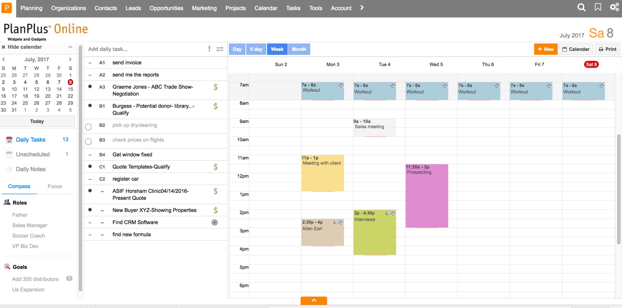Click dollar icon on ASIF Horsham Clinic task
Viewport: 622px width, 308px height.
[215, 191]
